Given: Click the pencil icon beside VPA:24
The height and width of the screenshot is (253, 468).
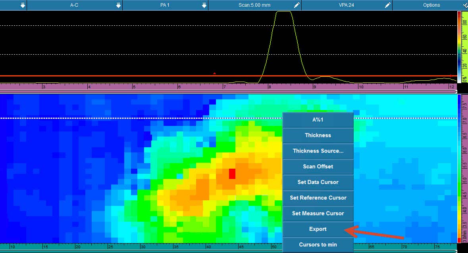Looking at the screenshot, I should pos(387,5).
